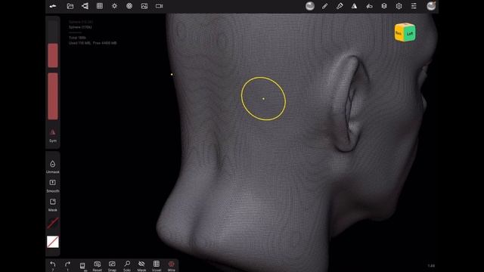Open the Lighting sun menu
The height and width of the screenshot is (272, 484).
point(114,6)
